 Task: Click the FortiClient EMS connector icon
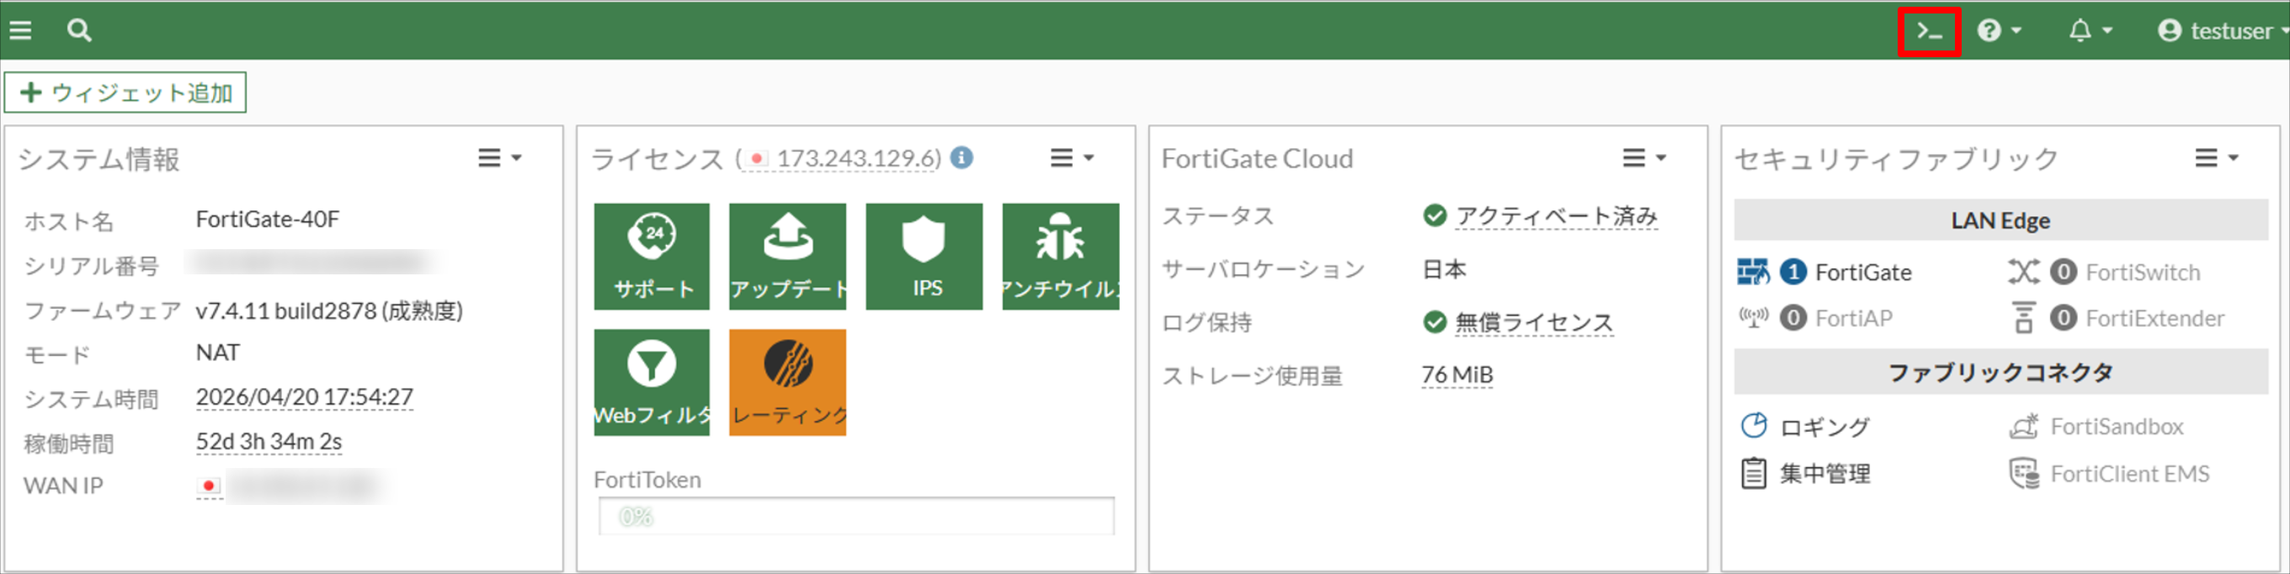pos(2024,474)
